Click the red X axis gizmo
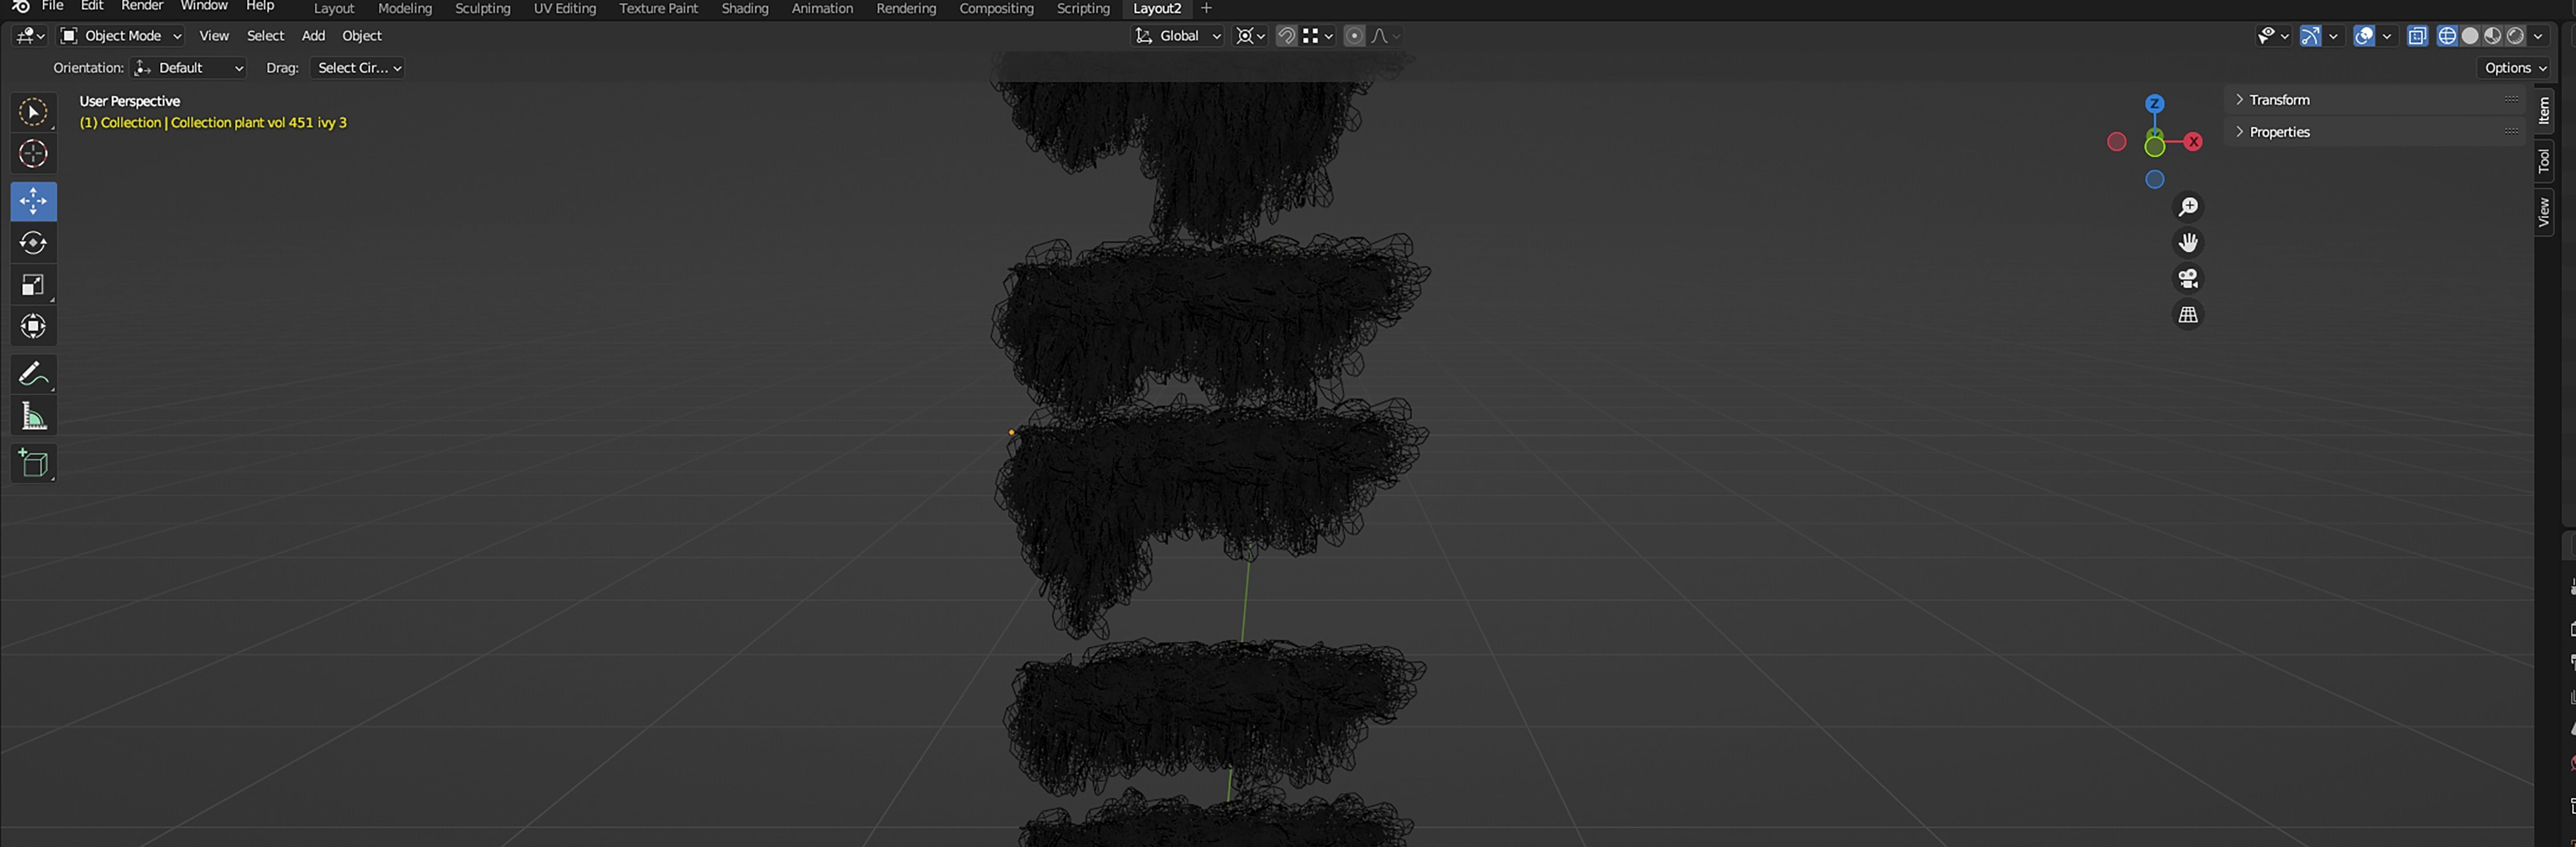This screenshot has height=847, width=2576. tap(2193, 142)
